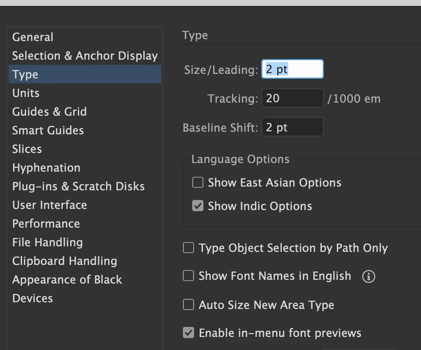The image size is (421, 350).
Task: Open Guides & Grid settings
Action: pos(49,112)
